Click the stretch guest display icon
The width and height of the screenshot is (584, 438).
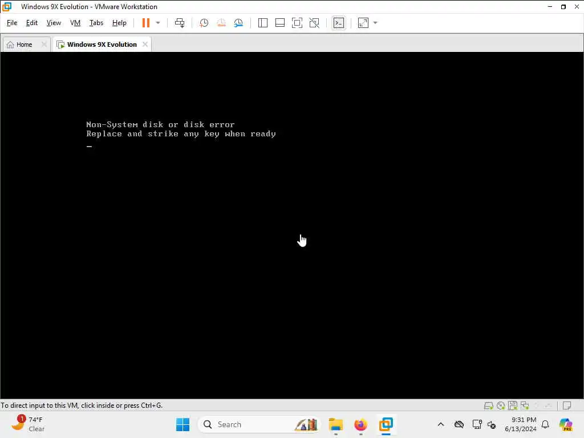pyautogui.click(x=363, y=23)
